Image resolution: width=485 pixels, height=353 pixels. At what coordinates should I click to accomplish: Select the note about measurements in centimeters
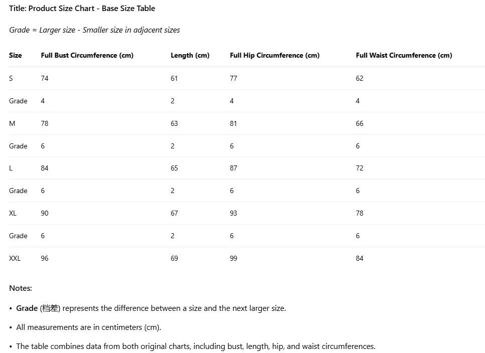tap(88, 327)
